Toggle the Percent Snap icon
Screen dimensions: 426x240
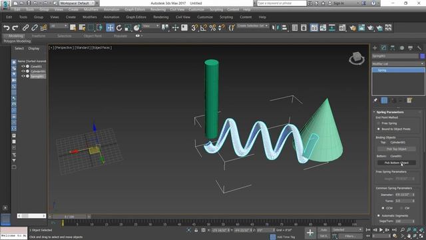click(x=212, y=27)
